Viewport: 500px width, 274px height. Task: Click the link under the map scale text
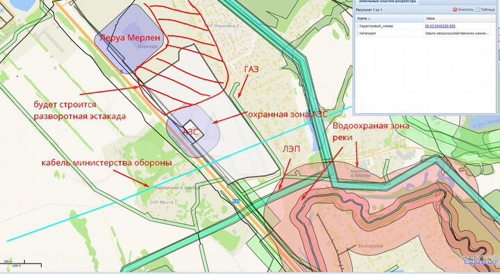[481, 262]
